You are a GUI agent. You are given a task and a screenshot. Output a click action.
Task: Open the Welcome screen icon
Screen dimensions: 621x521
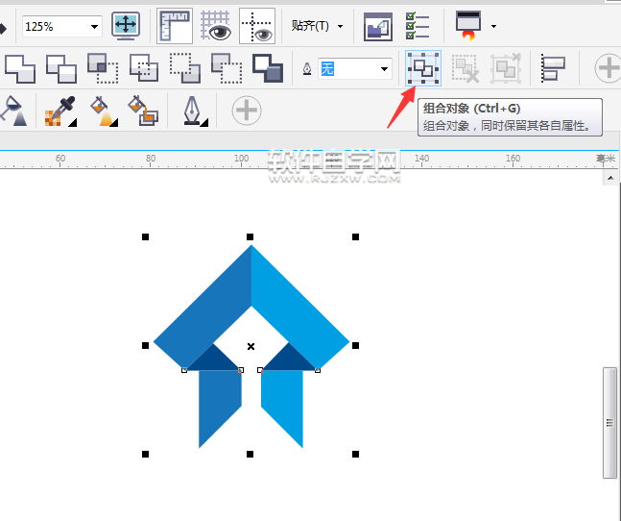pos(378,27)
